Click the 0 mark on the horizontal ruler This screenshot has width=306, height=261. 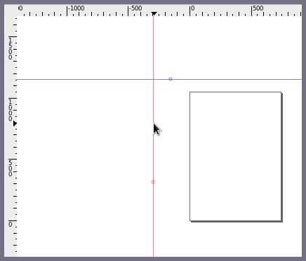(192, 8)
